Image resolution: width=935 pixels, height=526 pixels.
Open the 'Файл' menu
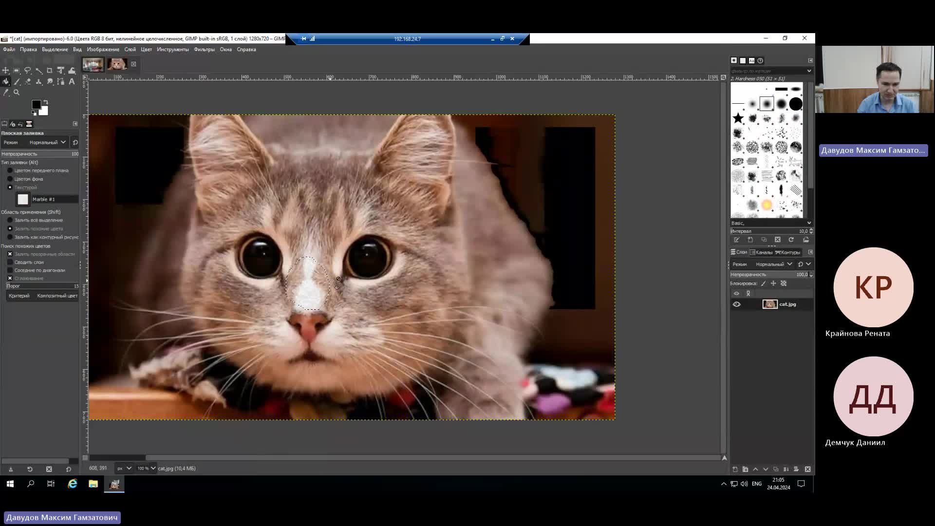[x=9, y=49]
